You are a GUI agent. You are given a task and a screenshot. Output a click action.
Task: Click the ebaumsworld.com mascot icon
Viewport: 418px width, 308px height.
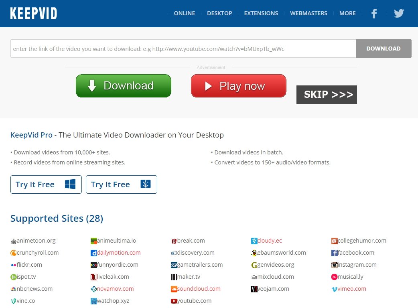pyautogui.click(x=254, y=253)
